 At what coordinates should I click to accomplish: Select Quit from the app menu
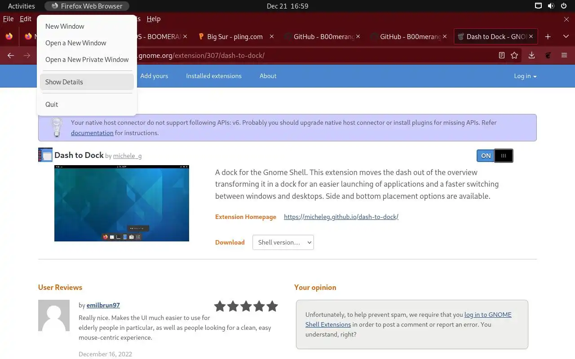[87, 105]
